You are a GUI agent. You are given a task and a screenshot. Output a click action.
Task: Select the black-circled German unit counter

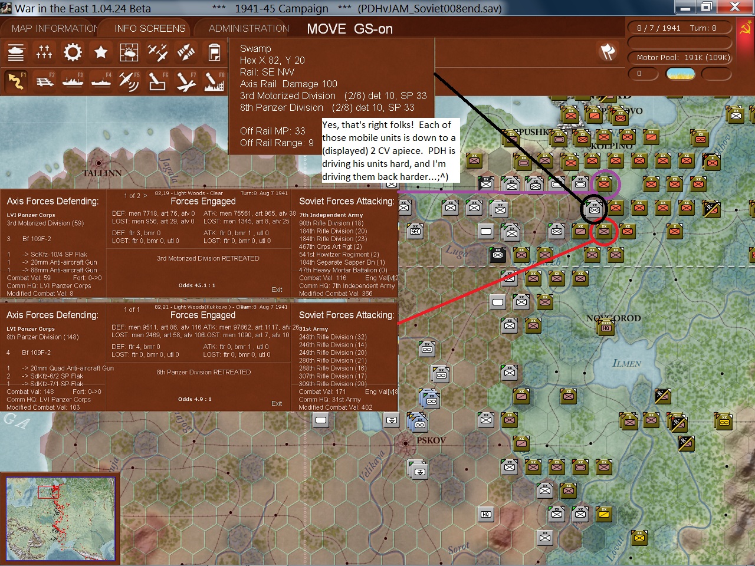click(594, 208)
